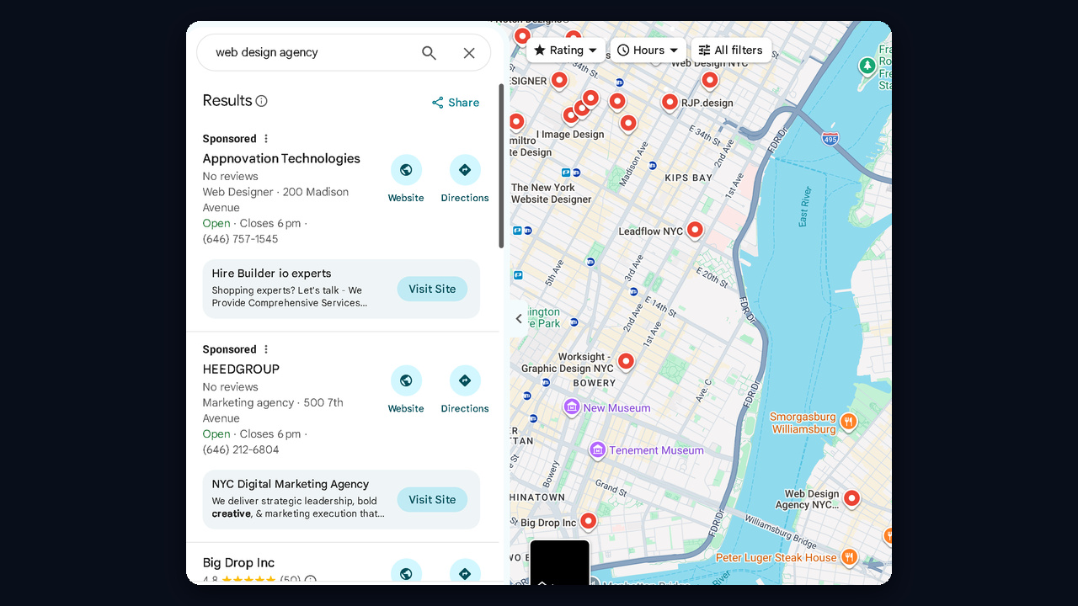
Task: Visit Site for NYC Digital Marketing Agency
Action: (432, 499)
